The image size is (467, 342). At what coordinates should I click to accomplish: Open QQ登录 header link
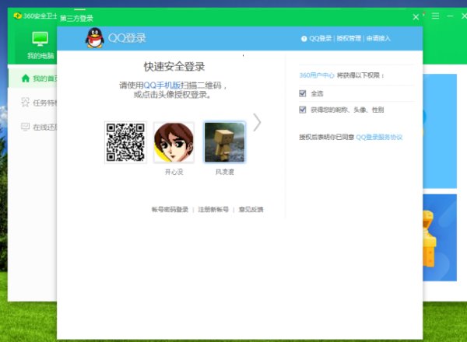(x=320, y=38)
